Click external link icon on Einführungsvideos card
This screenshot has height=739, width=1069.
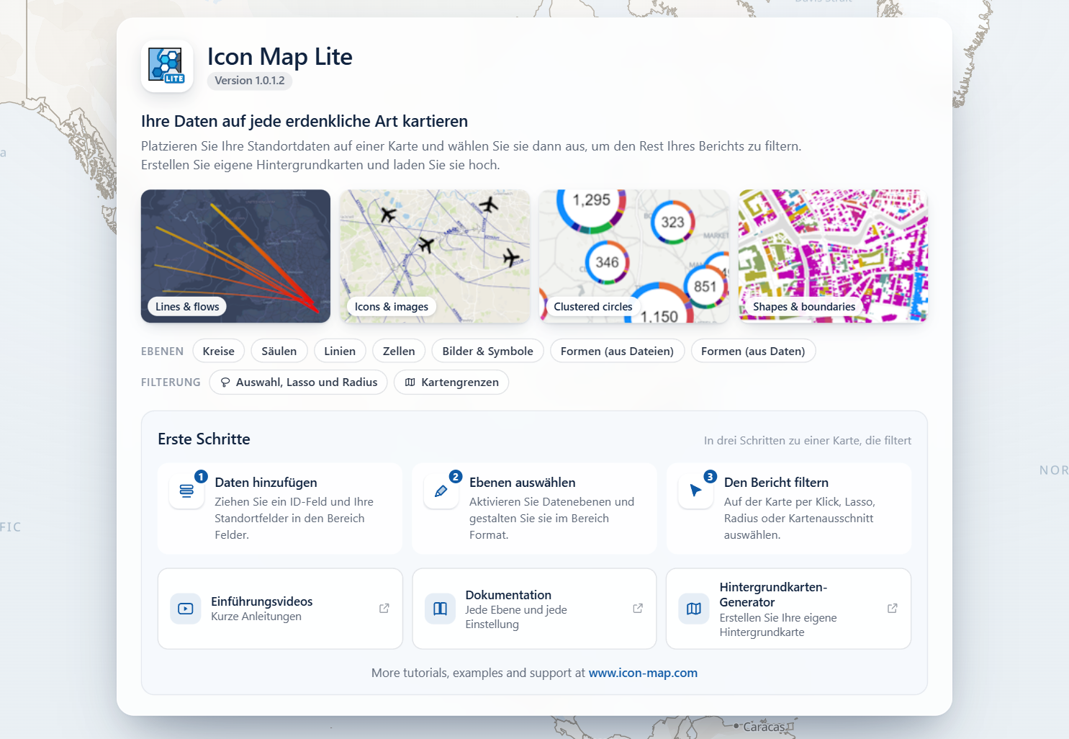(384, 609)
